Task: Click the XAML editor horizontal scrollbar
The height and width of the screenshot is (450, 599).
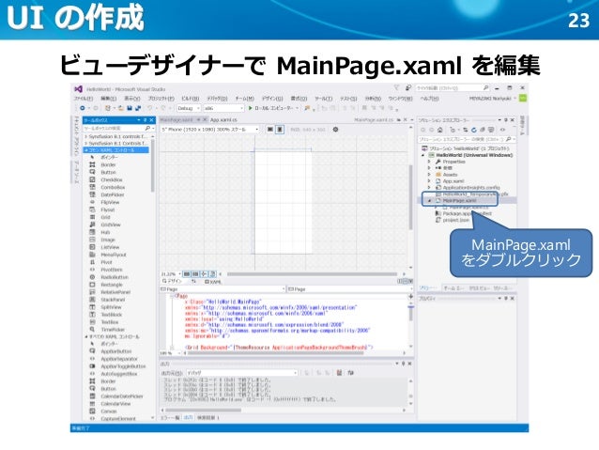Action: pyautogui.click(x=275, y=353)
